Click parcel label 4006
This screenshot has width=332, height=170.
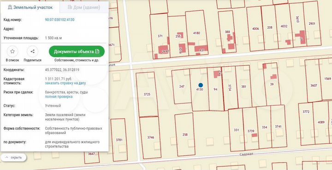click(x=255, y=28)
